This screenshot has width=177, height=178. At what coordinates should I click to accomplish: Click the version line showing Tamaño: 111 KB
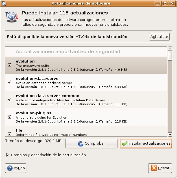tap(71, 104)
